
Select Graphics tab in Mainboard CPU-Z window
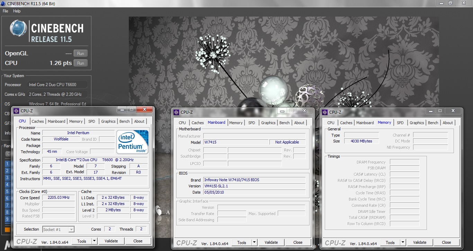(x=268, y=123)
